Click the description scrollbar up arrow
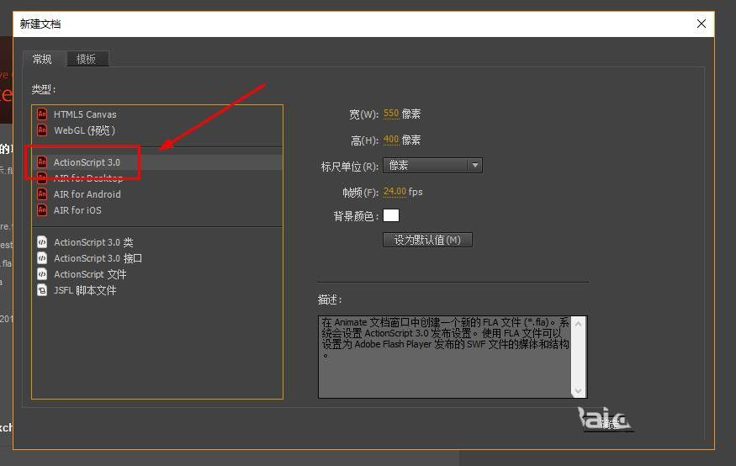Image resolution: width=736 pixels, height=466 pixels. point(579,324)
